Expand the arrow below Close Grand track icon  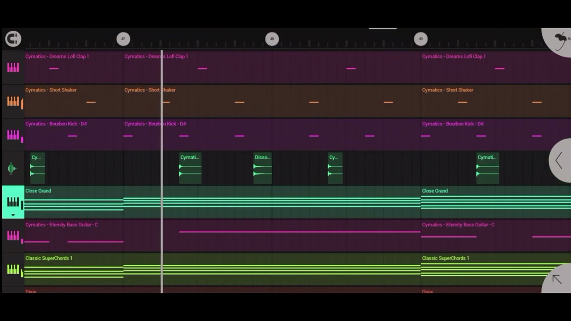(13, 215)
